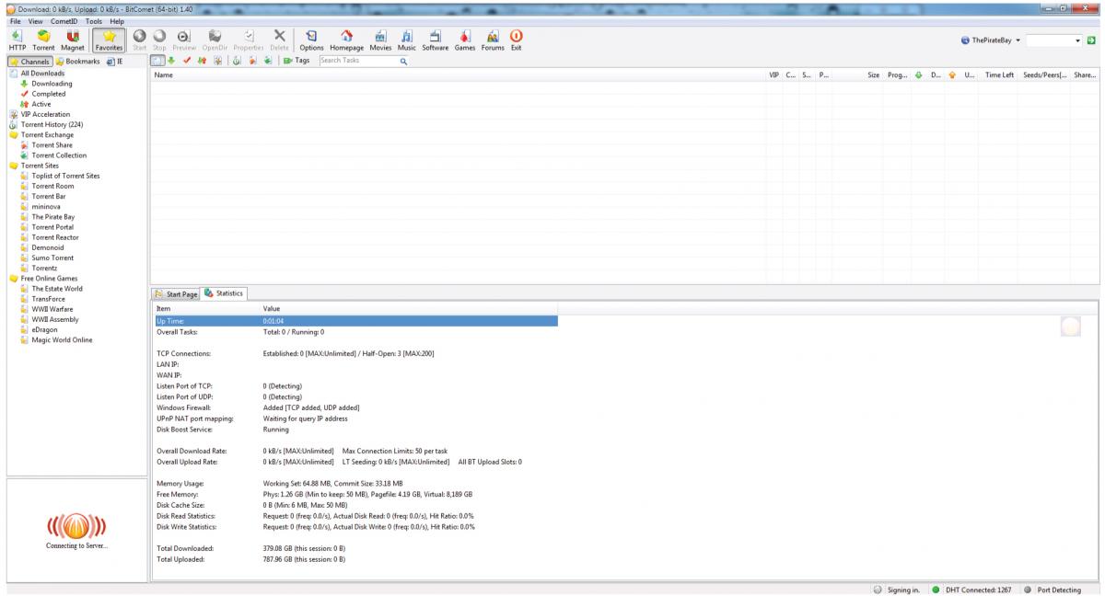This screenshot has height=596, width=1105.
Task: Open the CometID menu
Action: (64, 21)
